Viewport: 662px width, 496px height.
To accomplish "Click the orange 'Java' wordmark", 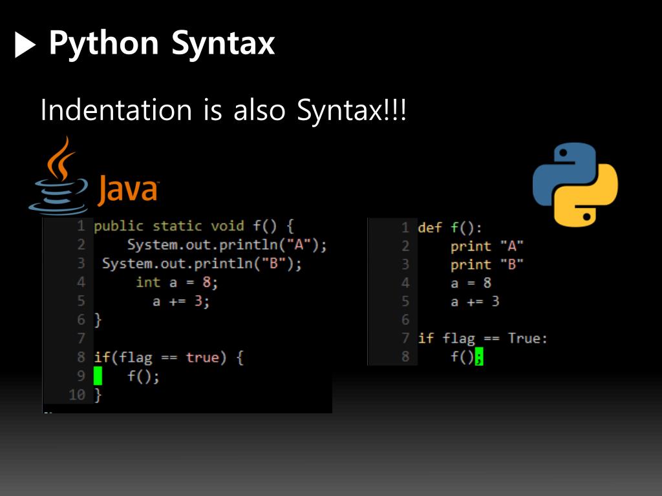I will [128, 189].
